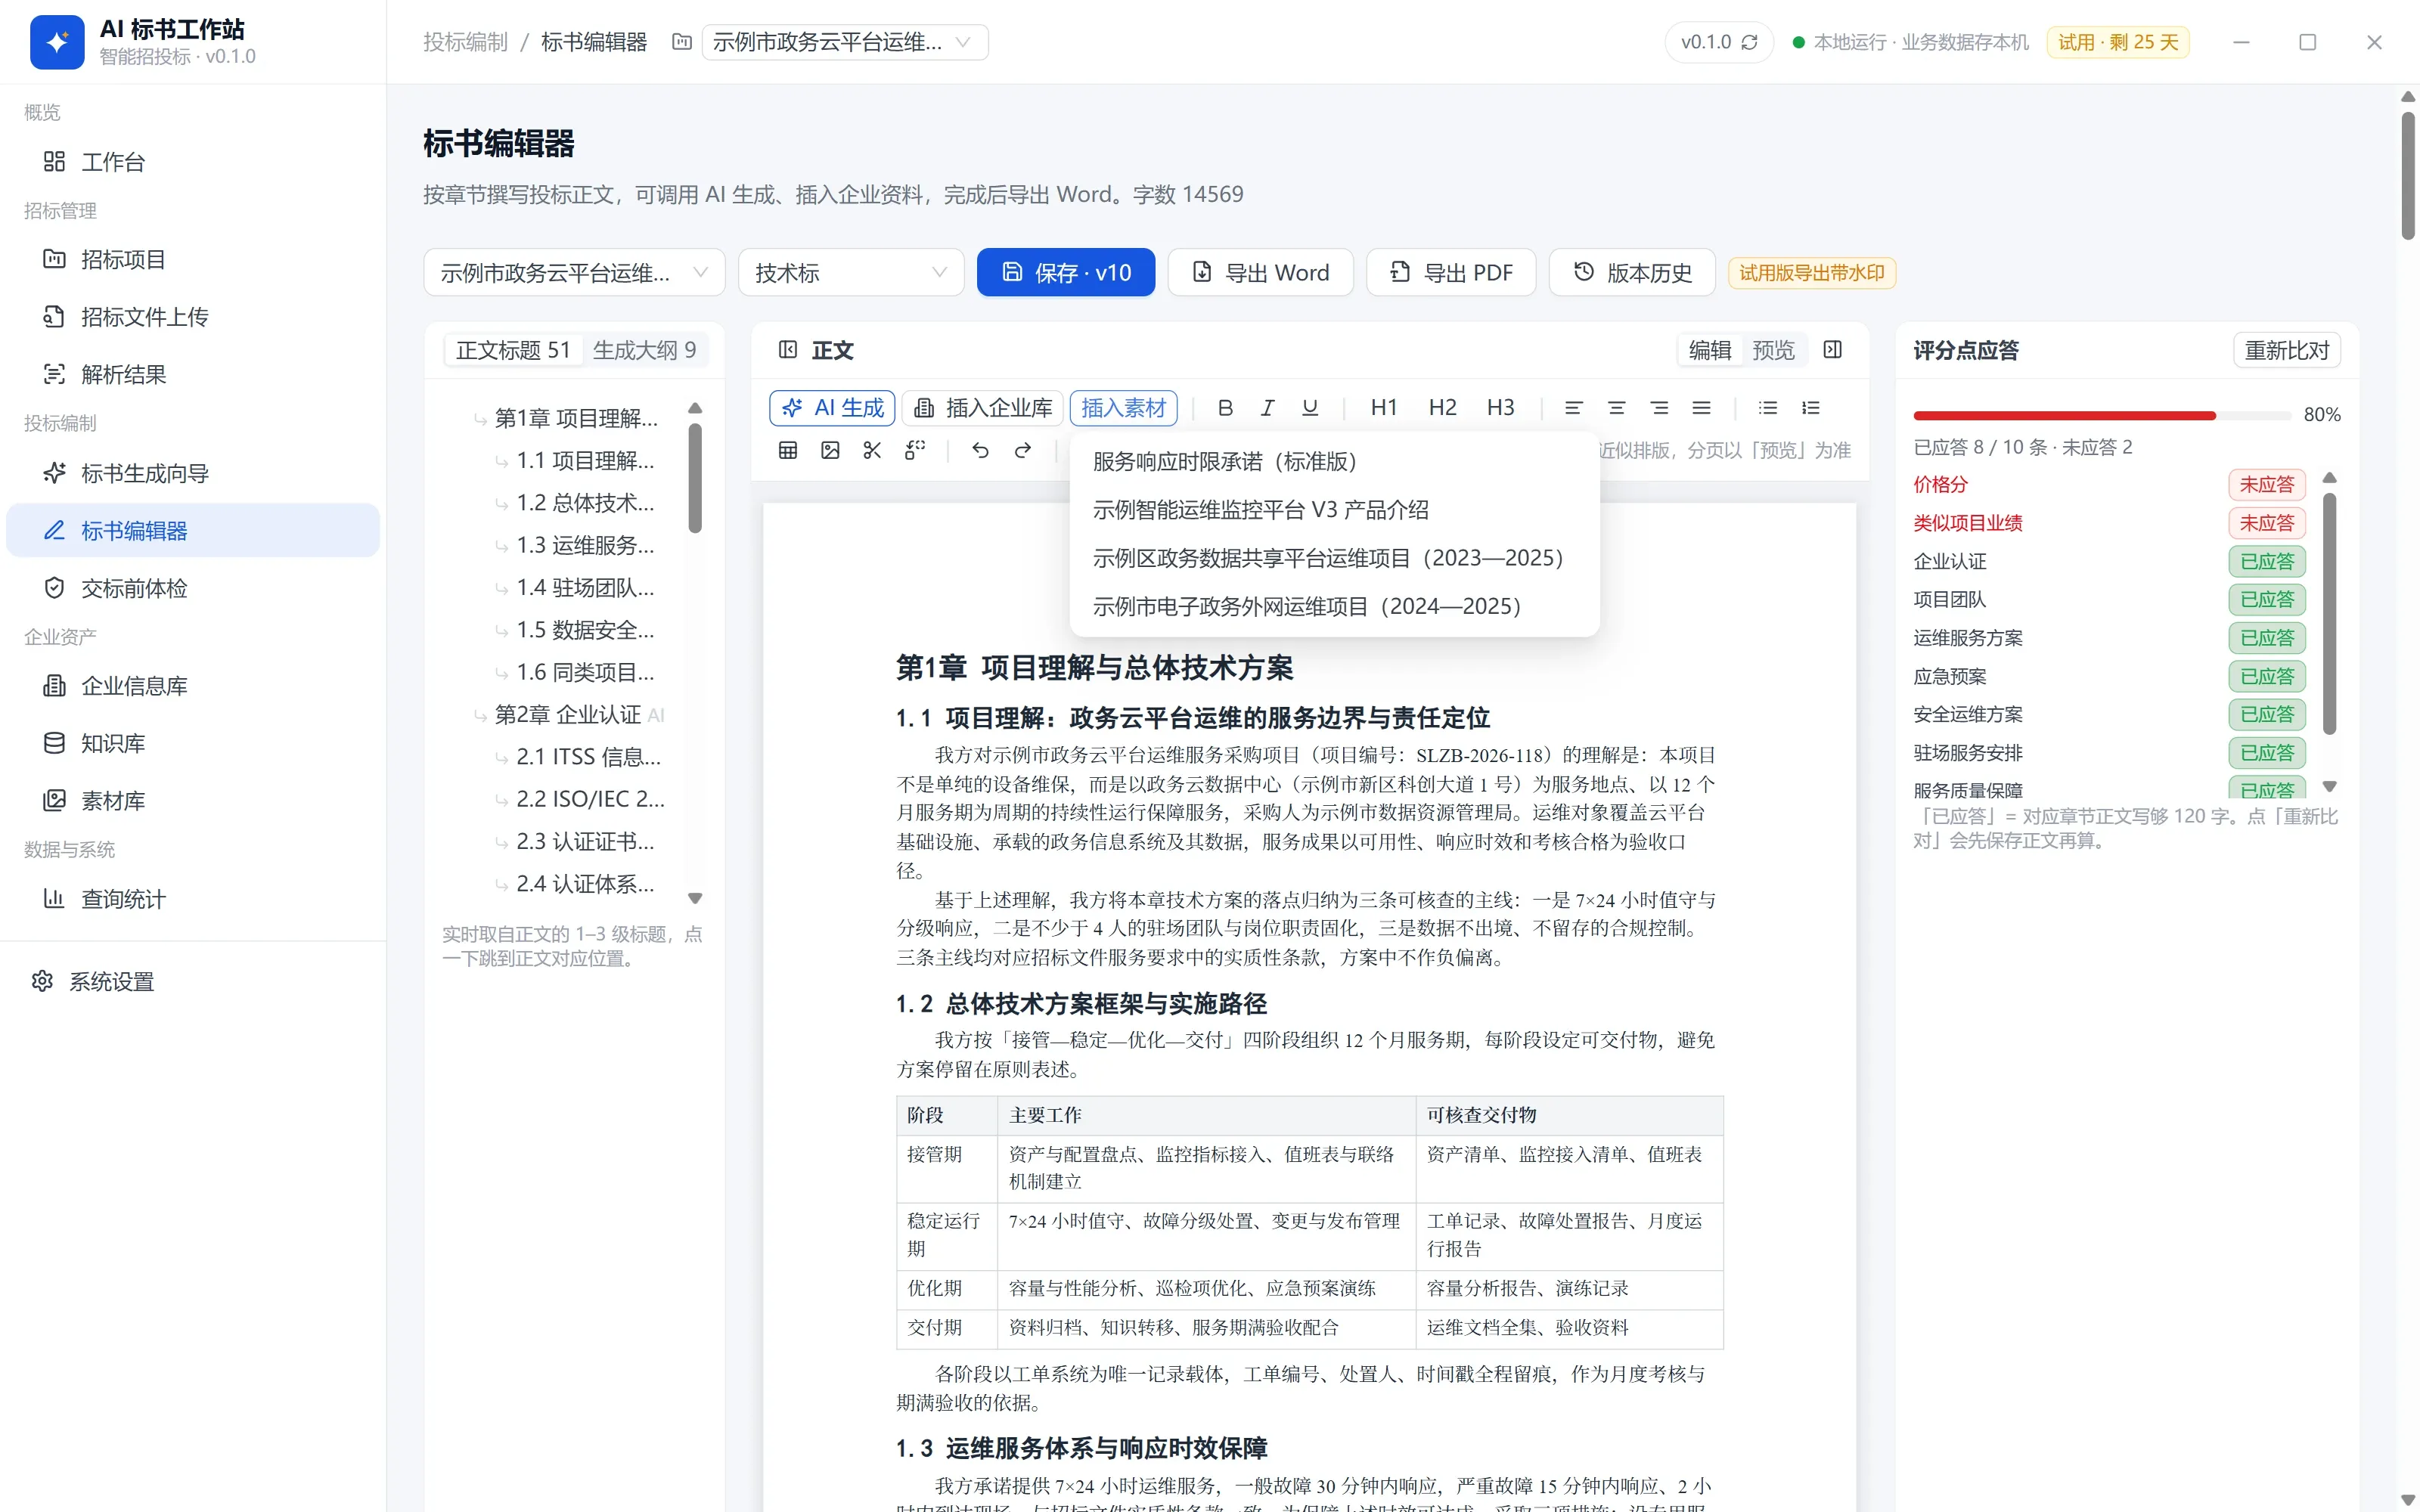Collapse the 第2章 企业认证 outline node

click(x=479, y=716)
